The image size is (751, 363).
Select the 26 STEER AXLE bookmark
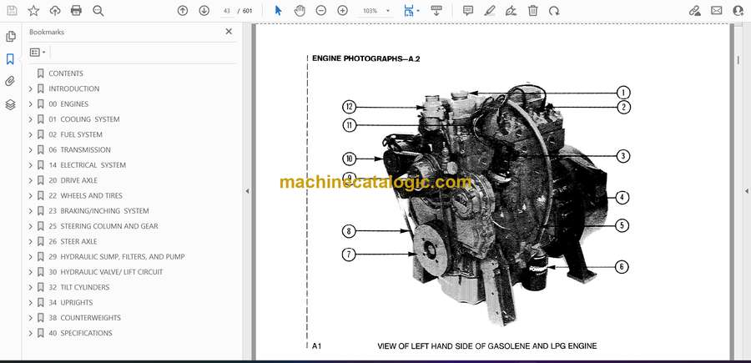click(x=73, y=241)
